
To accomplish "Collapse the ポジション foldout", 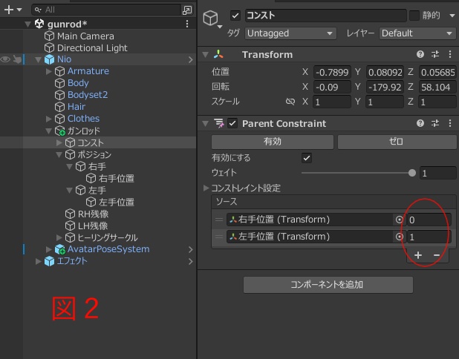I will 59,154.
